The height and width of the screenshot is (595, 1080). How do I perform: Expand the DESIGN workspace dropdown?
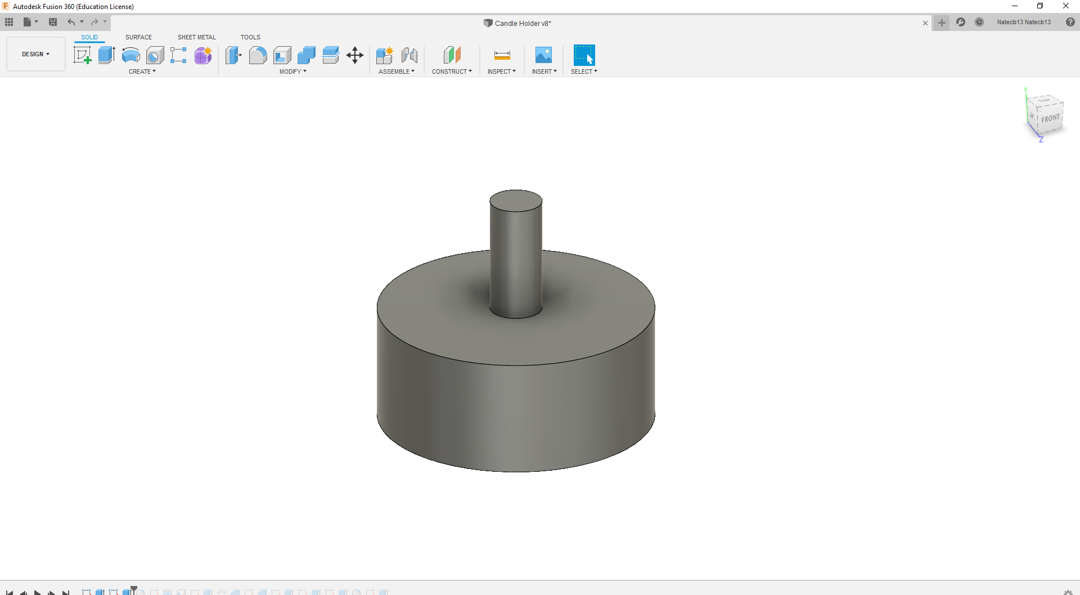coord(36,54)
